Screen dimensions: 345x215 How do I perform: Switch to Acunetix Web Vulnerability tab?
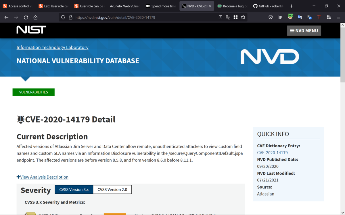[x=125, y=6]
